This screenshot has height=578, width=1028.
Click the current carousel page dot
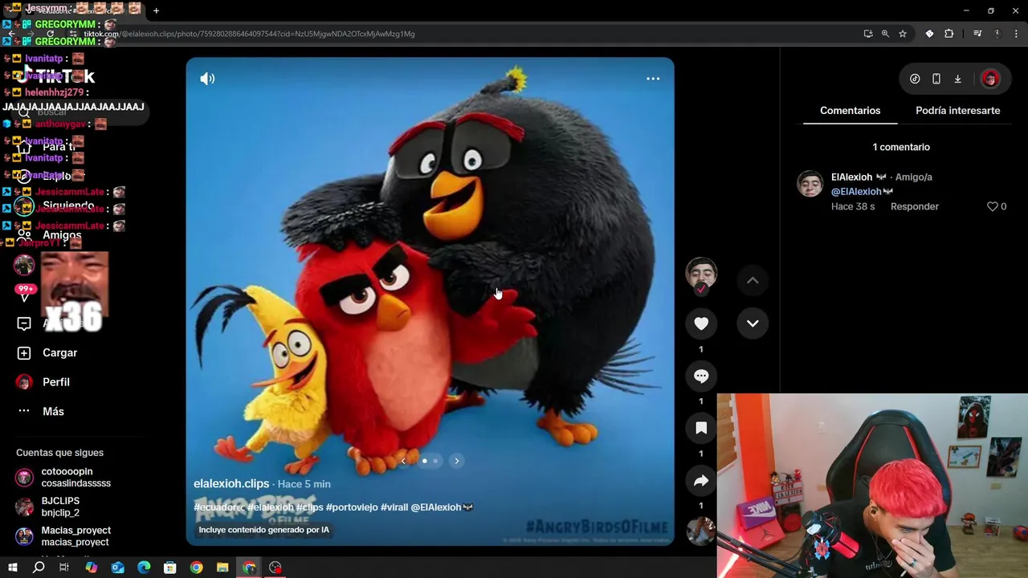coord(424,461)
